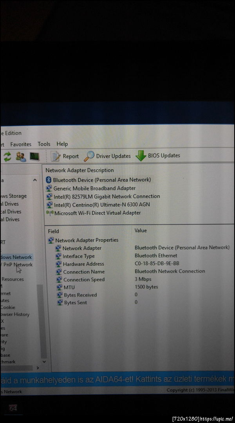Click the Intel 82579LM adapter icon
The image size is (235, 423).
click(49, 197)
